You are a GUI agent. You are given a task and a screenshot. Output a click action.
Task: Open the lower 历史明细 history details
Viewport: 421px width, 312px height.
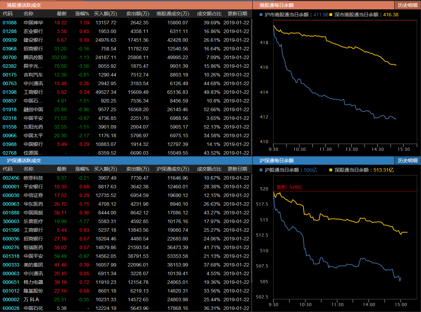click(407, 161)
